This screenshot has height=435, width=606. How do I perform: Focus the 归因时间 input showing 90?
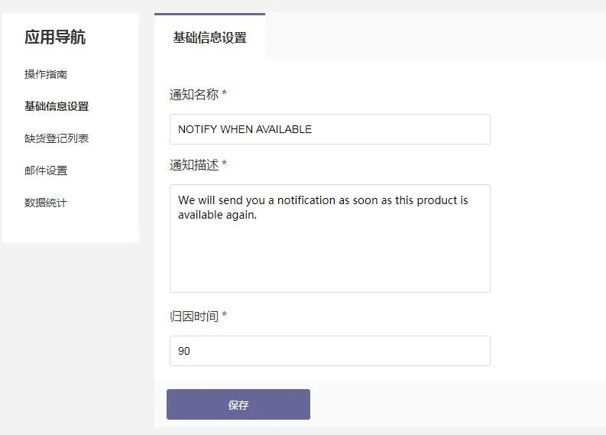point(329,352)
